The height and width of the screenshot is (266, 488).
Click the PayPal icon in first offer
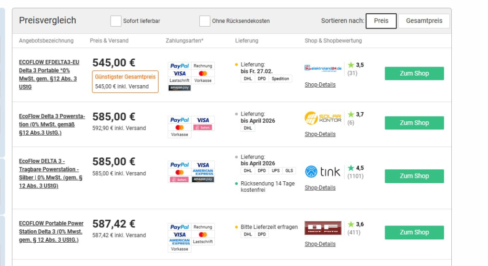(x=180, y=66)
